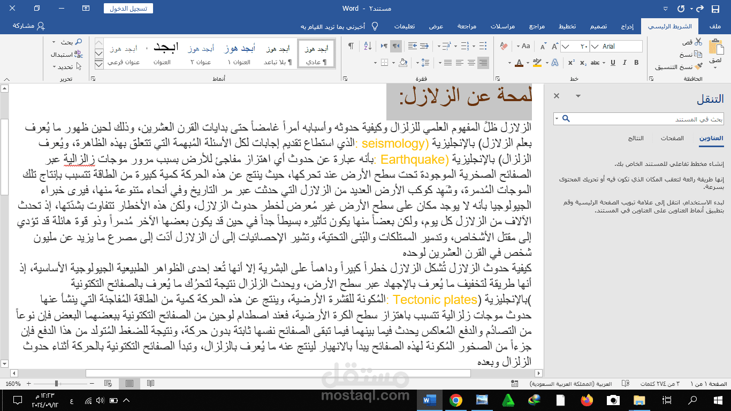Open Chrome from the Windows taskbar
The image size is (731, 411).
pos(456,400)
